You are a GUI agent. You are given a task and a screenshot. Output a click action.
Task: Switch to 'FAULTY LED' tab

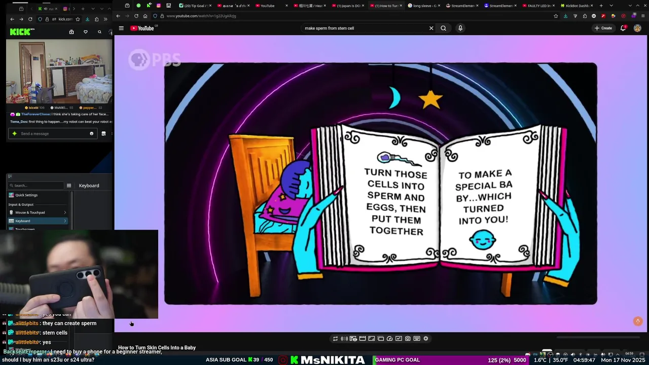tap(538, 6)
